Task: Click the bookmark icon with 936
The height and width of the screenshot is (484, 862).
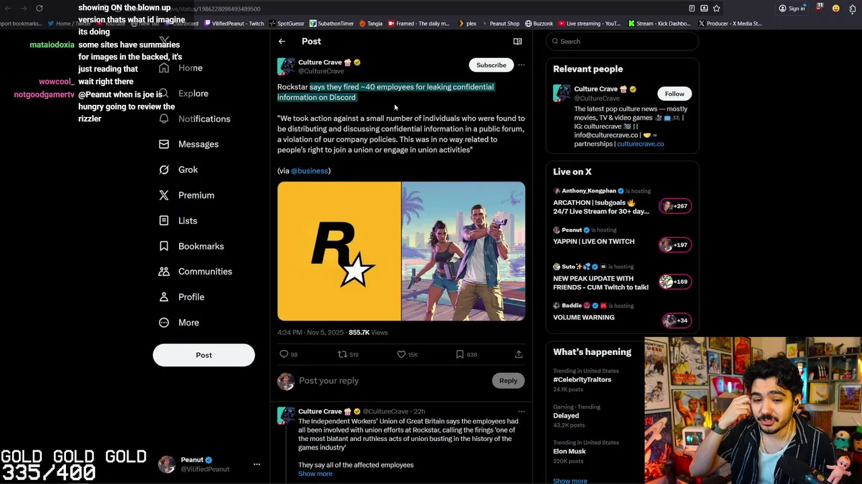Action: click(x=460, y=354)
